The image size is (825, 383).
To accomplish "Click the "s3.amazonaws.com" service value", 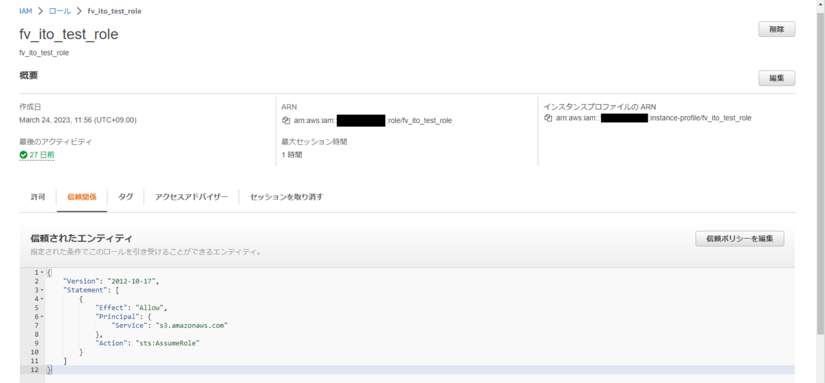I will pyautogui.click(x=190, y=325).
